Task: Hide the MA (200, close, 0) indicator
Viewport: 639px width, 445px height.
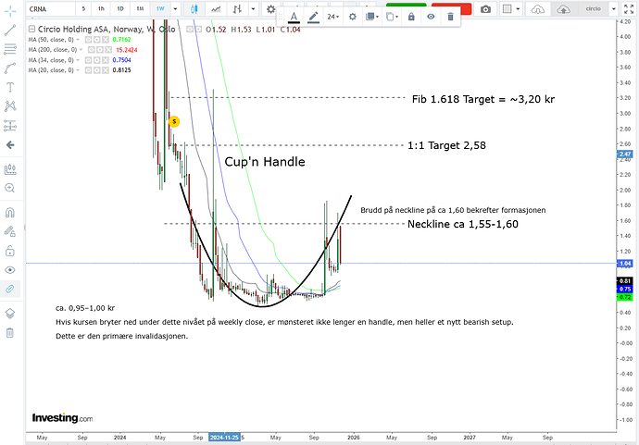Action: 92,50
